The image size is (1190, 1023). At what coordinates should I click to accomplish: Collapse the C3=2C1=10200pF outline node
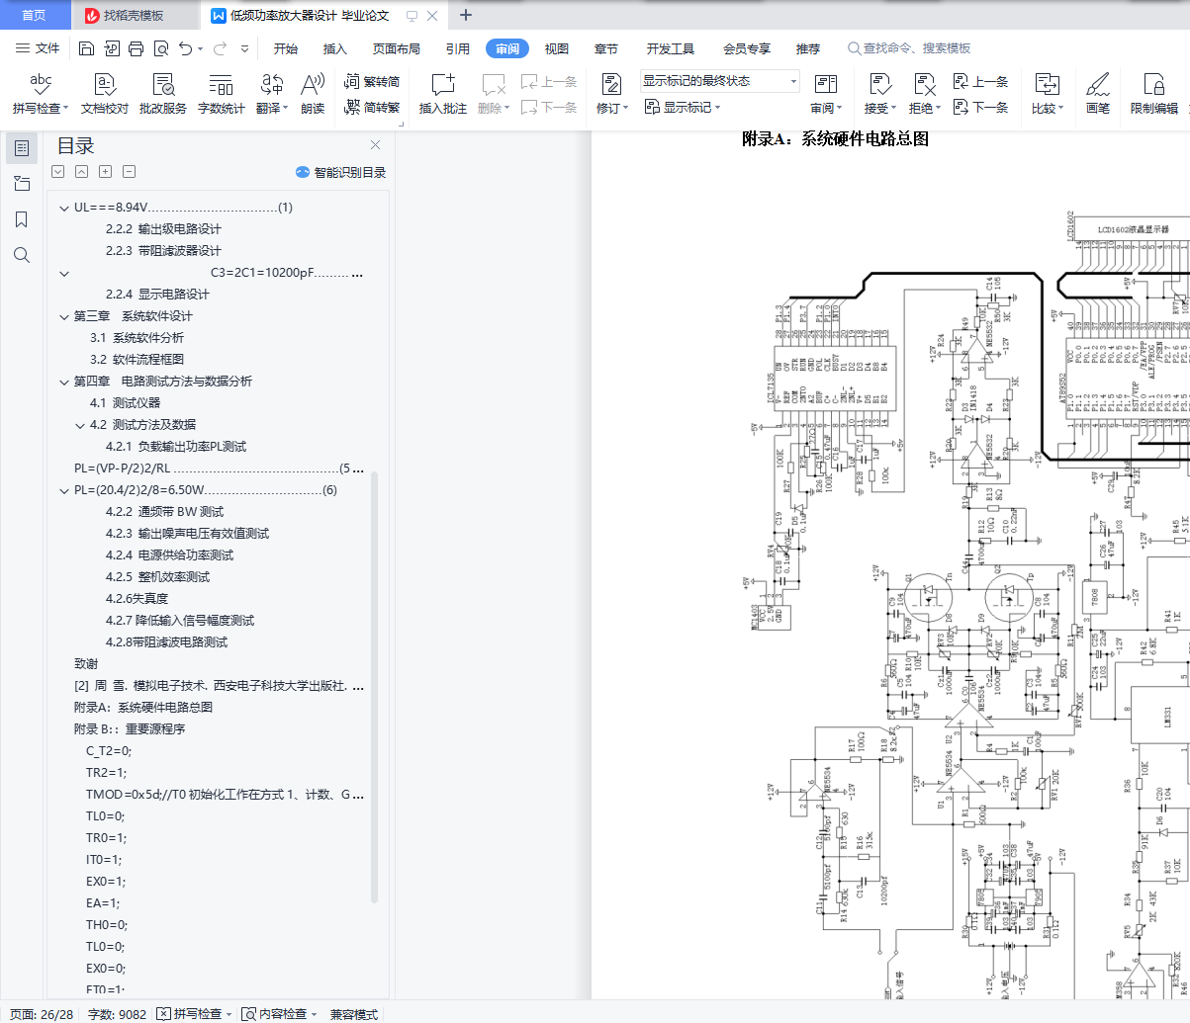click(x=64, y=273)
